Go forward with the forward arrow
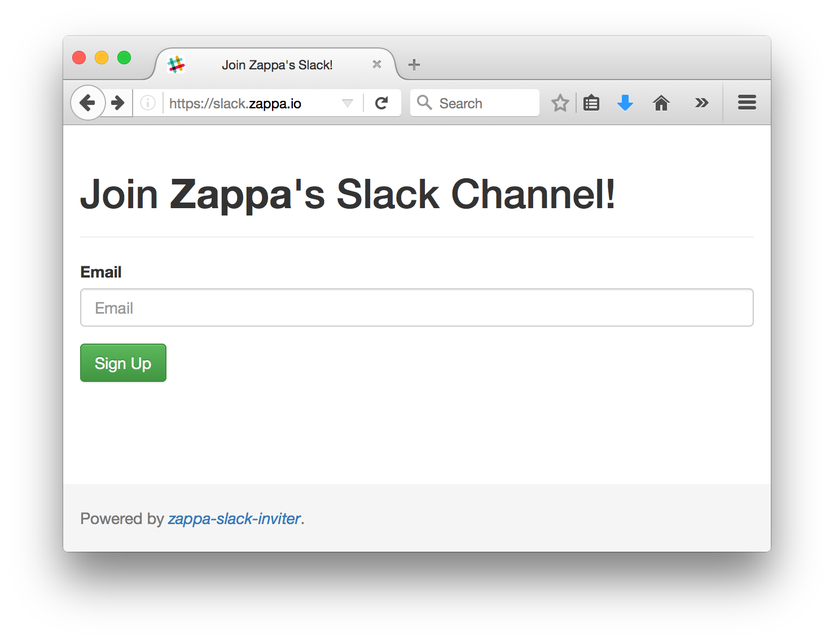This screenshot has height=642, width=834. (x=117, y=103)
